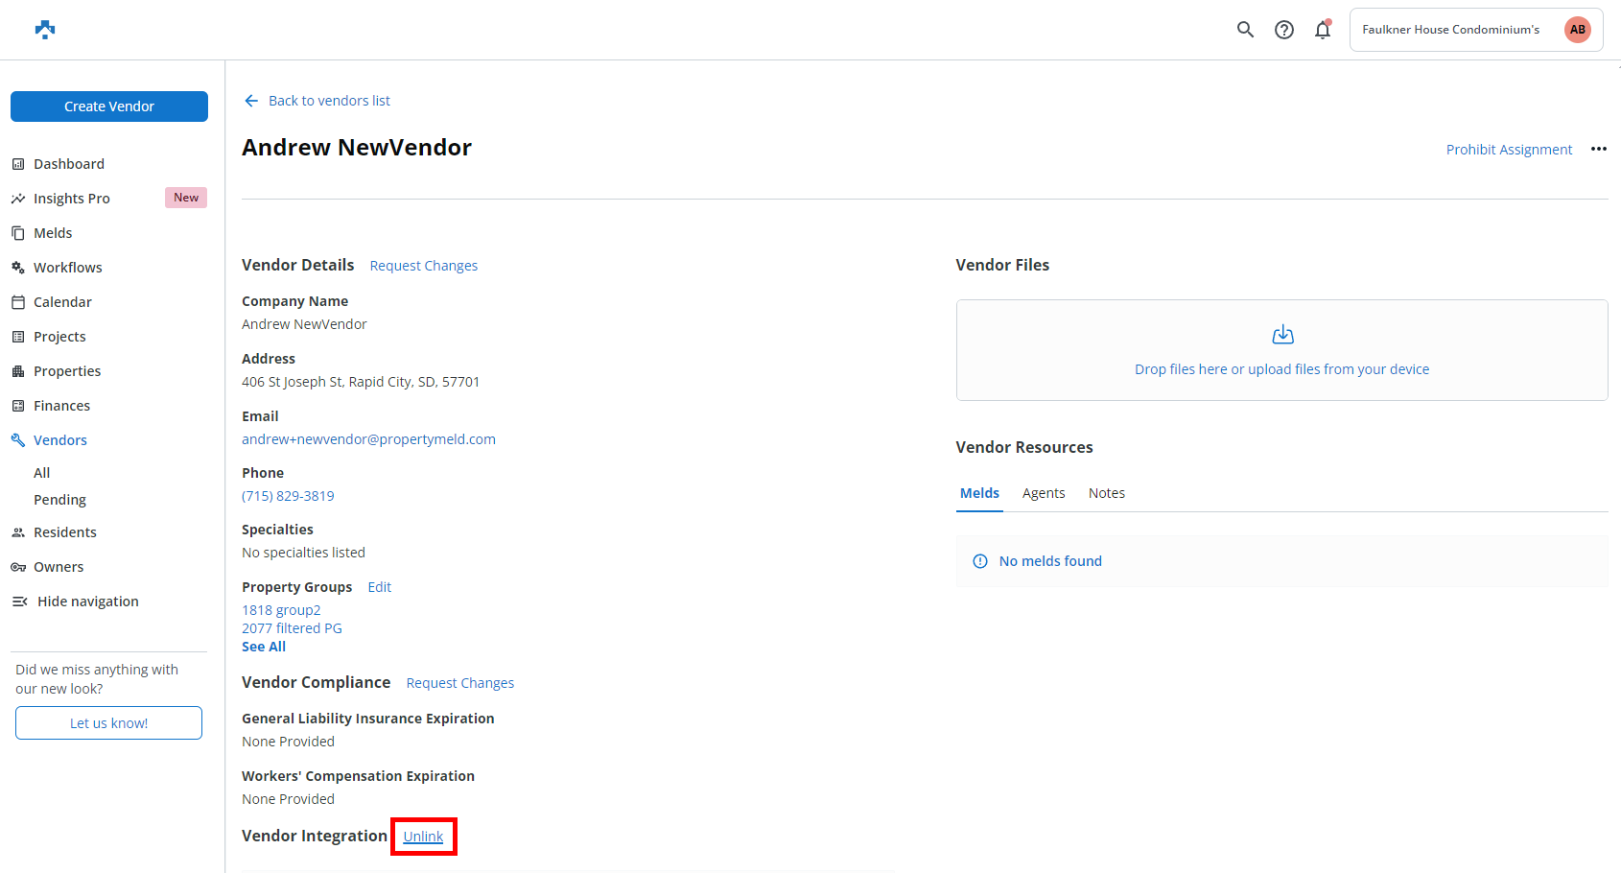The width and height of the screenshot is (1621, 873).
Task: Click the Unlink vendor integration link
Action: (x=423, y=837)
